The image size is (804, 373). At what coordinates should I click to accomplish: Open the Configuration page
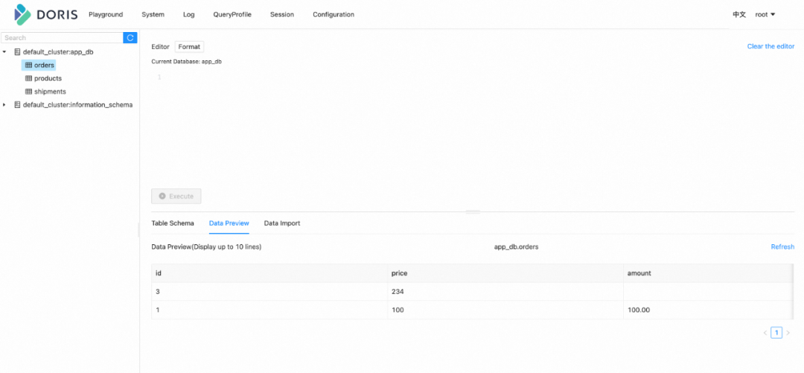coord(334,14)
